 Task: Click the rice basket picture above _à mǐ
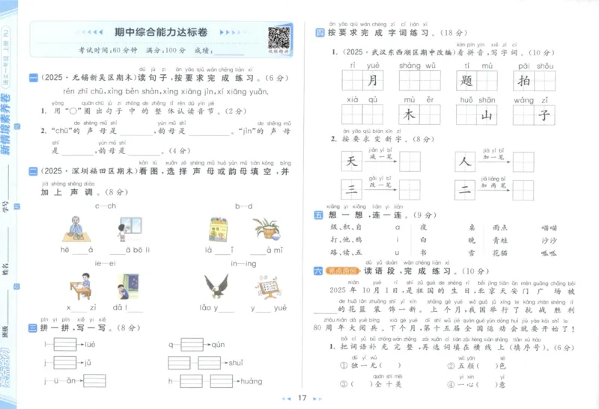[267, 228]
